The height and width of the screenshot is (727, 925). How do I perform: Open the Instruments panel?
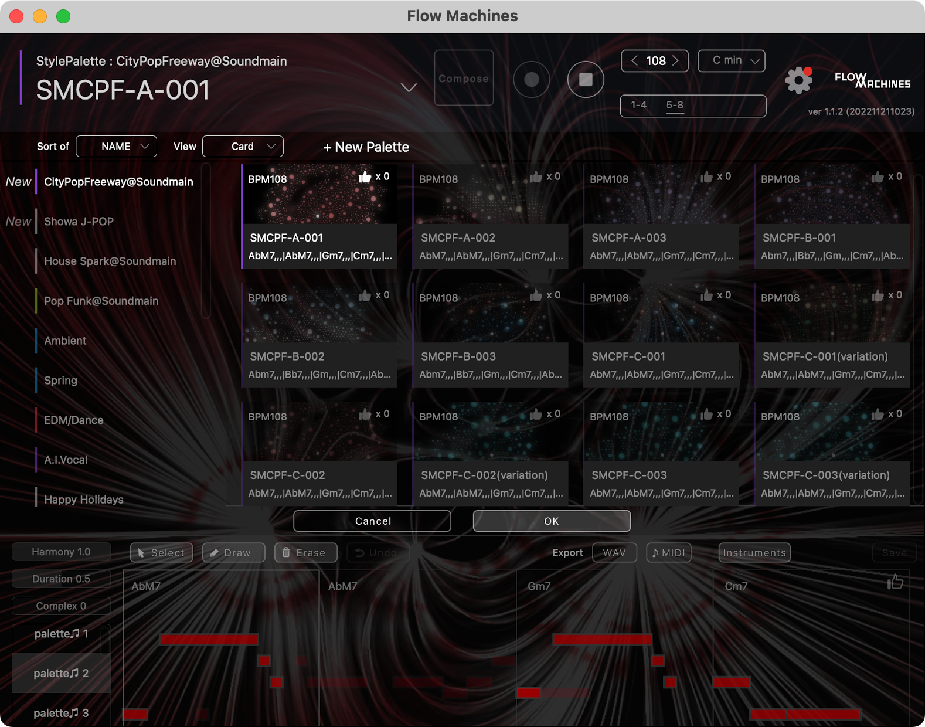[754, 552]
